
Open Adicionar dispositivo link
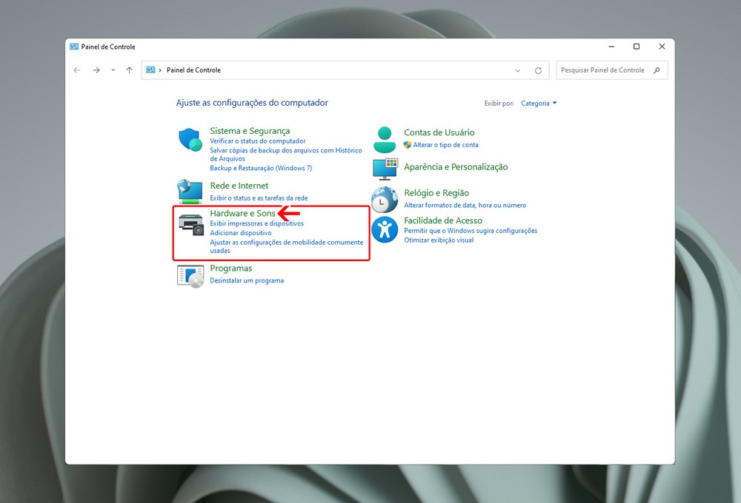[x=241, y=233]
